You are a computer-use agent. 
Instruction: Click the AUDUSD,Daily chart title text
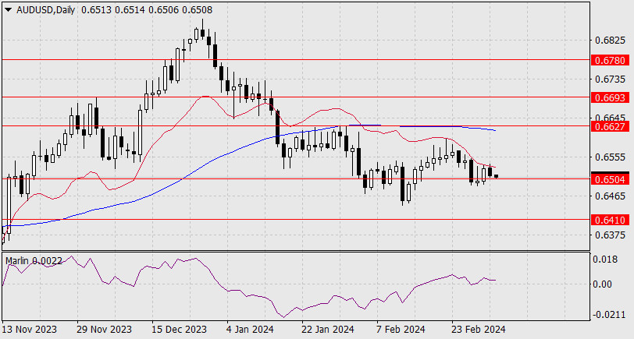46,10
